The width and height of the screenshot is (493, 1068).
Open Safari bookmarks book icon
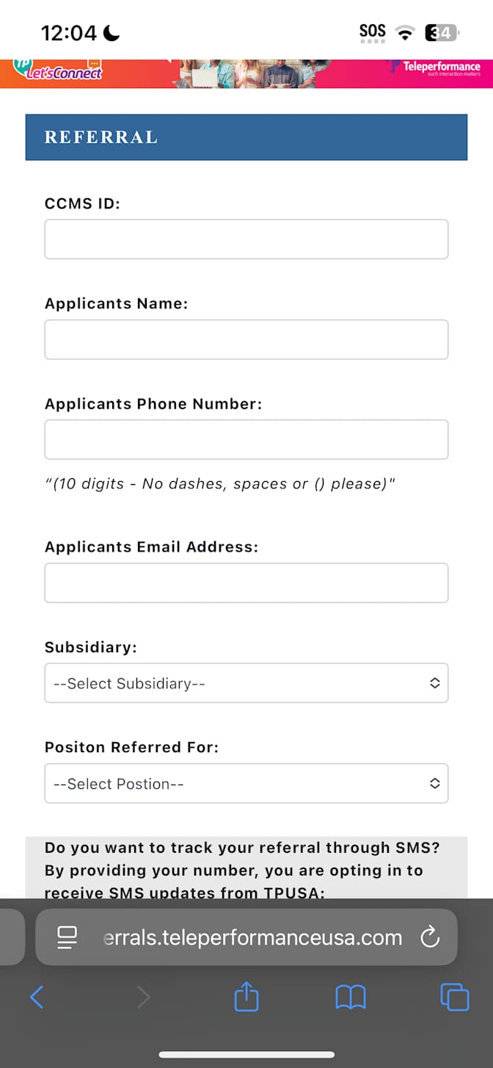click(x=351, y=997)
